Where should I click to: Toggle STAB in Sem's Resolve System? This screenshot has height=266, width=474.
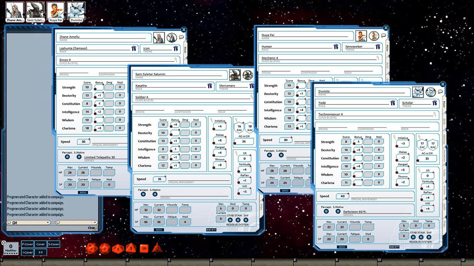[x=230, y=220]
